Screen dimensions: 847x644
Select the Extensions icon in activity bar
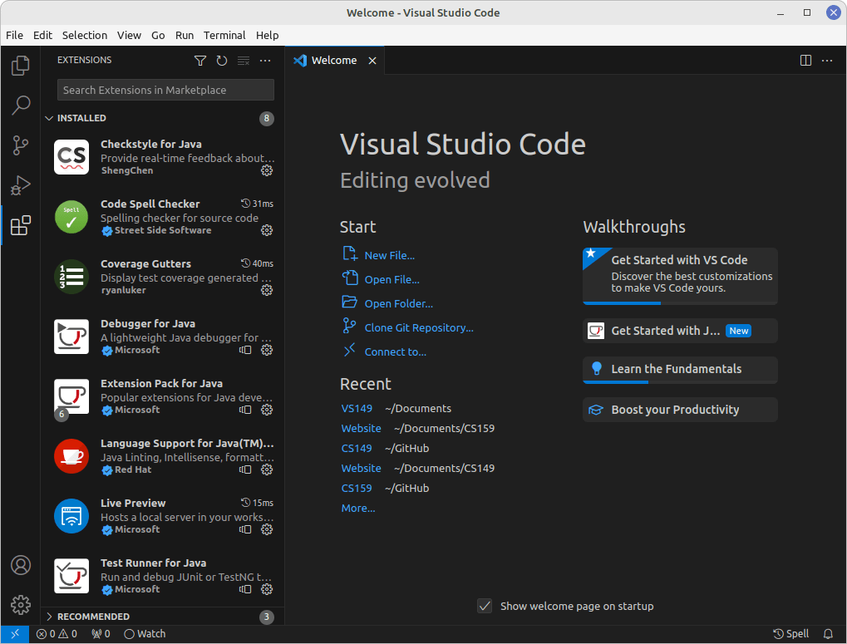click(20, 225)
